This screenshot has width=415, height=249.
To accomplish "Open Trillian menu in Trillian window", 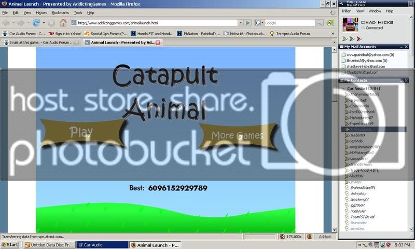I will tap(346, 11).
